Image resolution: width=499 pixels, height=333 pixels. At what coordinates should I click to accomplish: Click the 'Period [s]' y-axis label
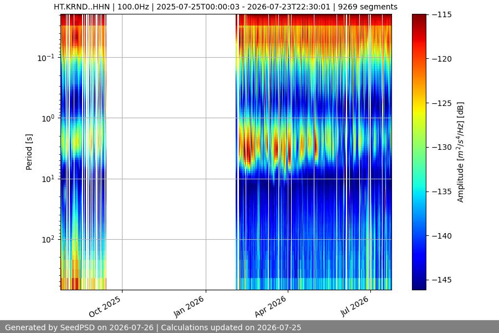[29, 152]
